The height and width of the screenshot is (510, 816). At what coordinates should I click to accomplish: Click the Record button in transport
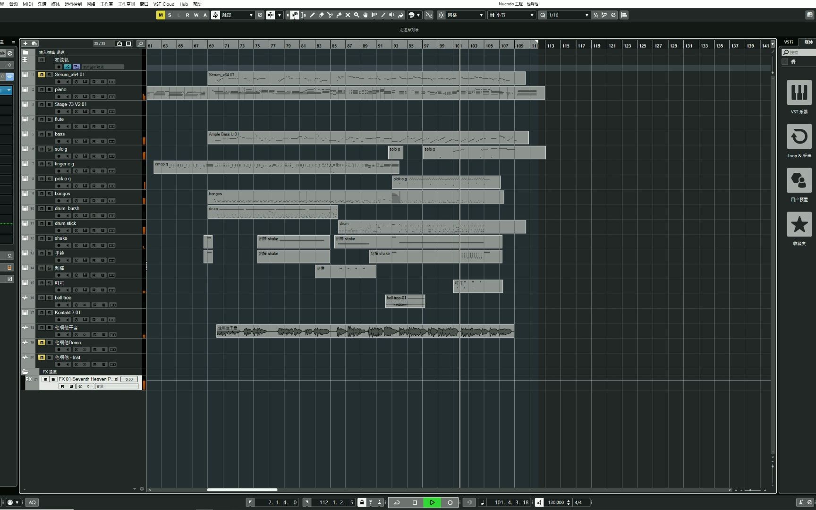point(450,502)
